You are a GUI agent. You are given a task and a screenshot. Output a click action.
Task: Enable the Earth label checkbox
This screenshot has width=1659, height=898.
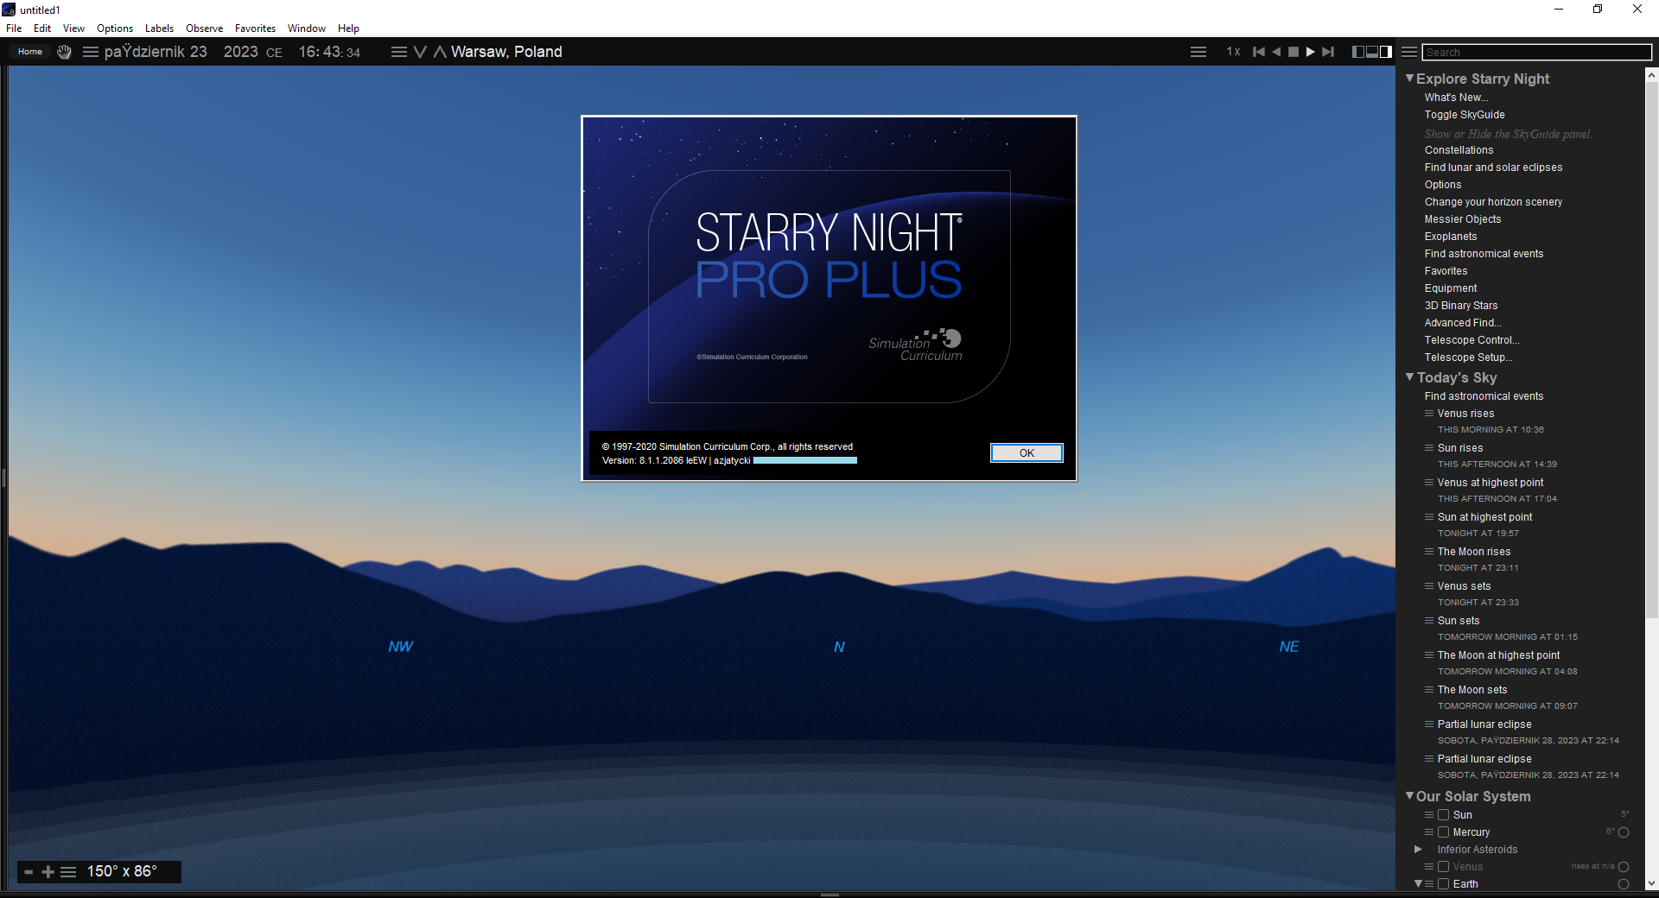click(1443, 884)
